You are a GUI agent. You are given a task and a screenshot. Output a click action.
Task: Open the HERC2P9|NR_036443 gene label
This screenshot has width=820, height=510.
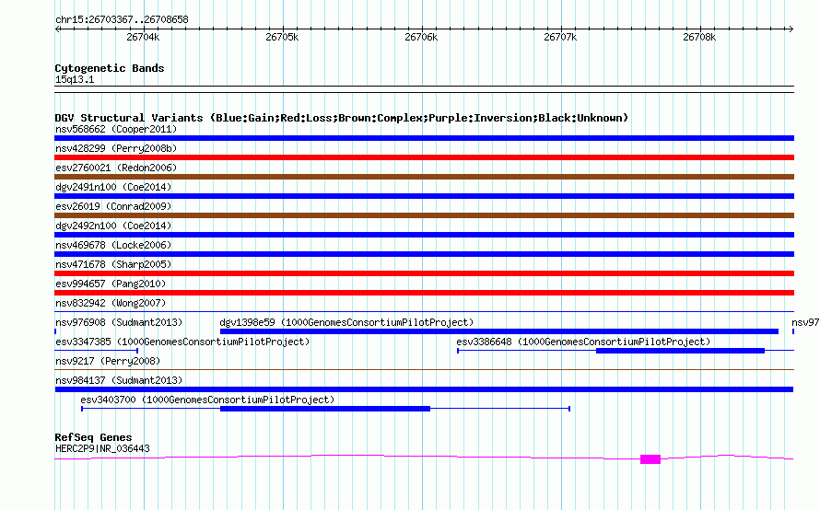click(102, 449)
